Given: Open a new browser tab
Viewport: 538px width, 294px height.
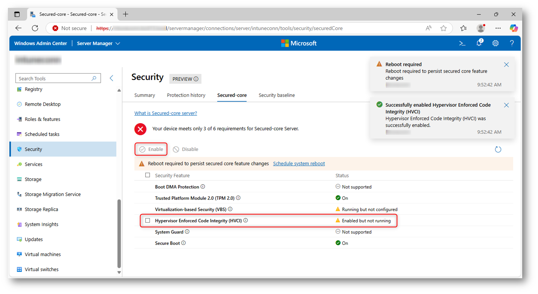Looking at the screenshot, I should (x=126, y=14).
